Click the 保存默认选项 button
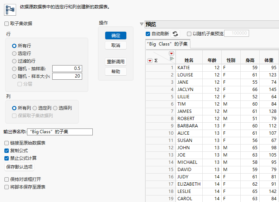Screen dimensions: 279x202 click(x=19, y=167)
